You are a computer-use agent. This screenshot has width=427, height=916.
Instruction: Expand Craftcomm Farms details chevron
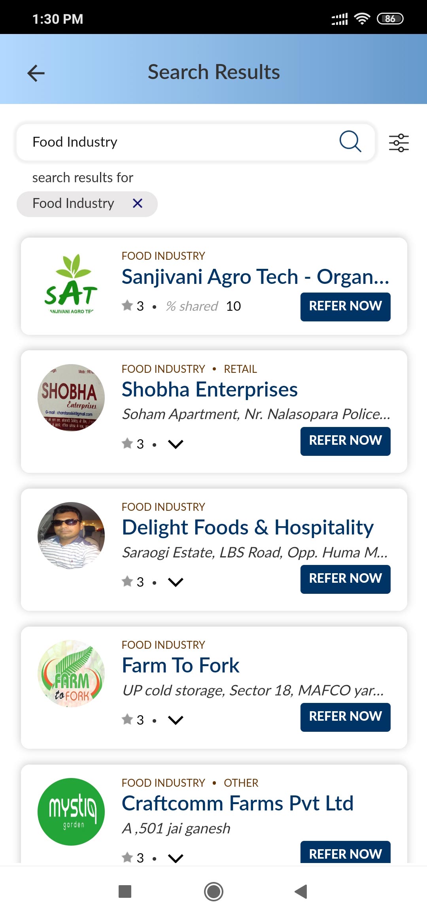click(x=176, y=857)
